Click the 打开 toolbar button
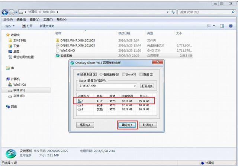 27,26
